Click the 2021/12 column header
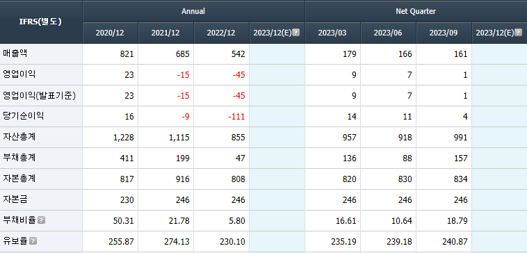 165,33
